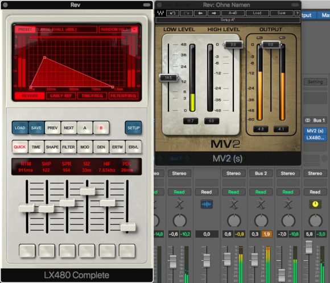The width and height of the screenshot is (330, 283).
Task: Click right clip LED above MV2 output meter
Action: click(282, 38)
